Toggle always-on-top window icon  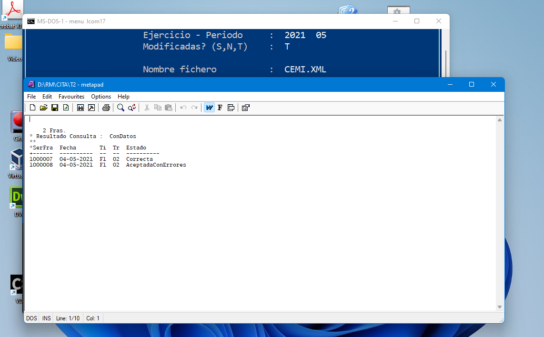[x=231, y=108]
